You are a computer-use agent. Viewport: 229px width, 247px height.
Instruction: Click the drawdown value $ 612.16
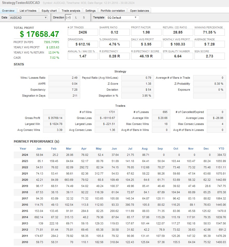(x=83, y=44)
